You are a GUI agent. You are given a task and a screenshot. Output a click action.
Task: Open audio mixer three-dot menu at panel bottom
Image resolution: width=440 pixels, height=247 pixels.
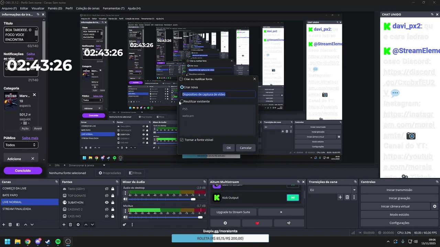coord(132,225)
